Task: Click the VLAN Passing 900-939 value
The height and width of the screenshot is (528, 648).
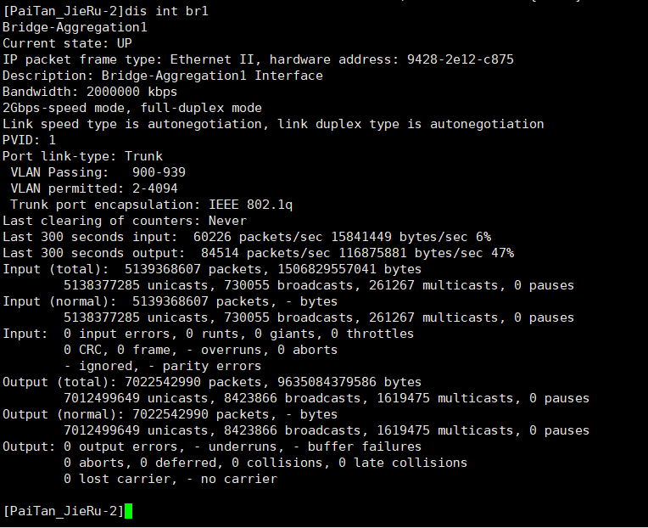Action: click(159, 172)
